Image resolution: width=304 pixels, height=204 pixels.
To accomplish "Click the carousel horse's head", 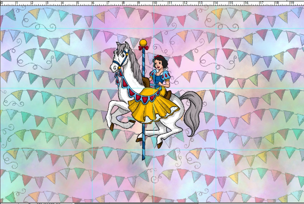I will click(120, 58).
